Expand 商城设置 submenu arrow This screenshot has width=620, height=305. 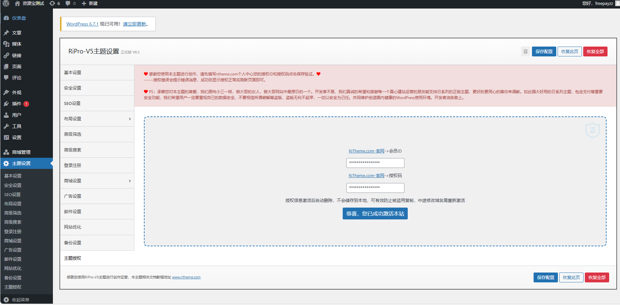[x=130, y=181]
